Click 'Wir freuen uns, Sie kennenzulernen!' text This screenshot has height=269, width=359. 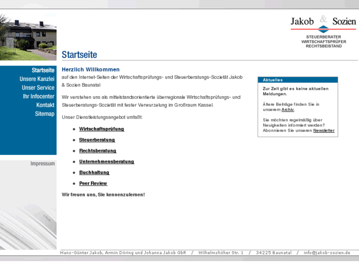click(103, 194)
